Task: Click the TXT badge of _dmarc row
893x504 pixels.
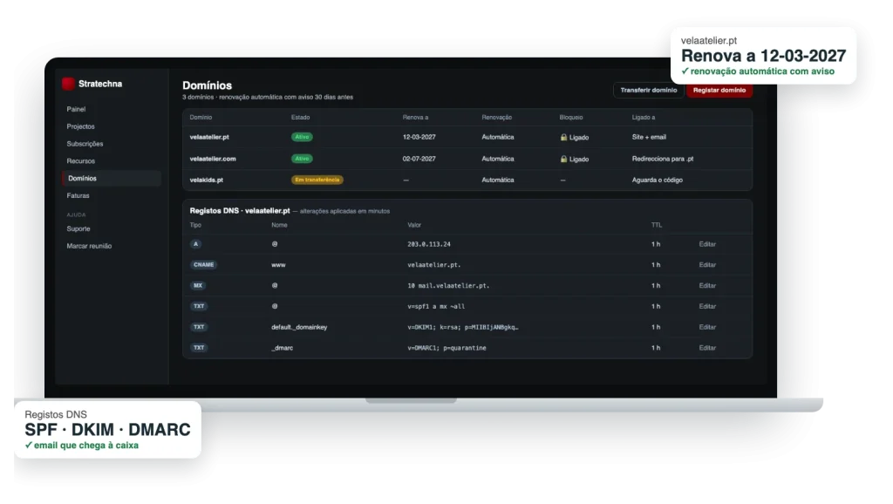Action: (199, 347)
